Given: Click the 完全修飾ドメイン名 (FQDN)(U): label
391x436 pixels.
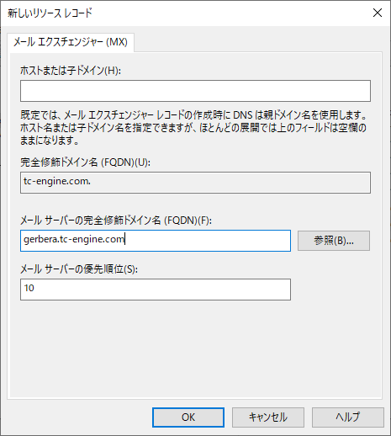Looking at the screenshot, I should 85,162.
